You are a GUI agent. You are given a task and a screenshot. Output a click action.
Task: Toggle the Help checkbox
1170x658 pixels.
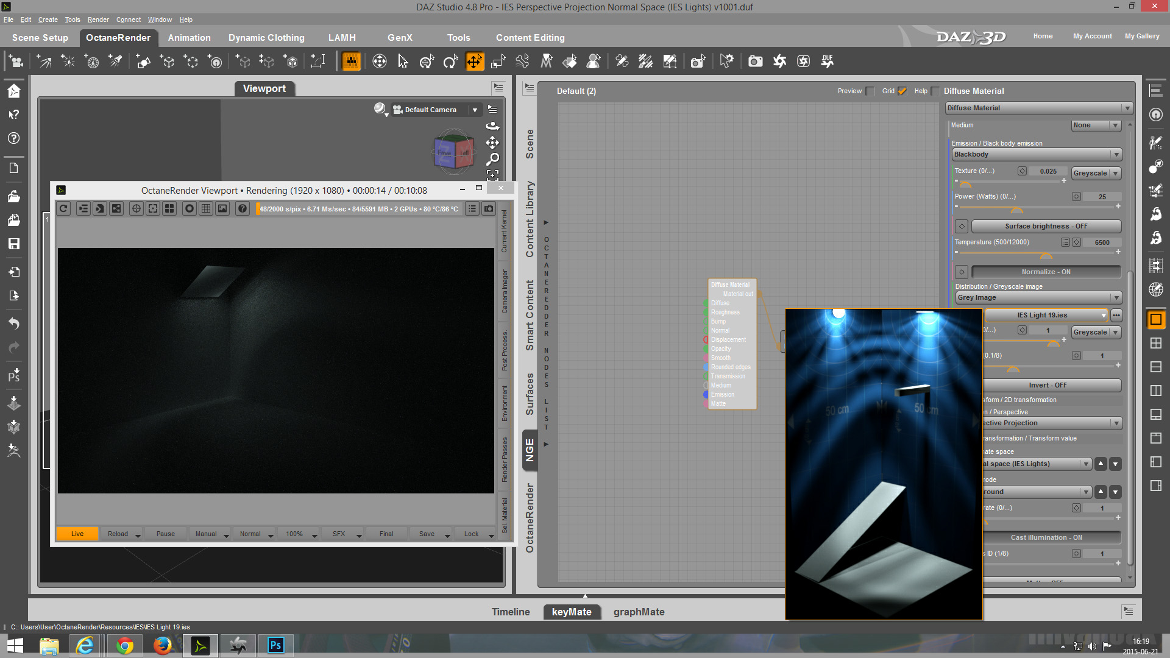point(935,91)
